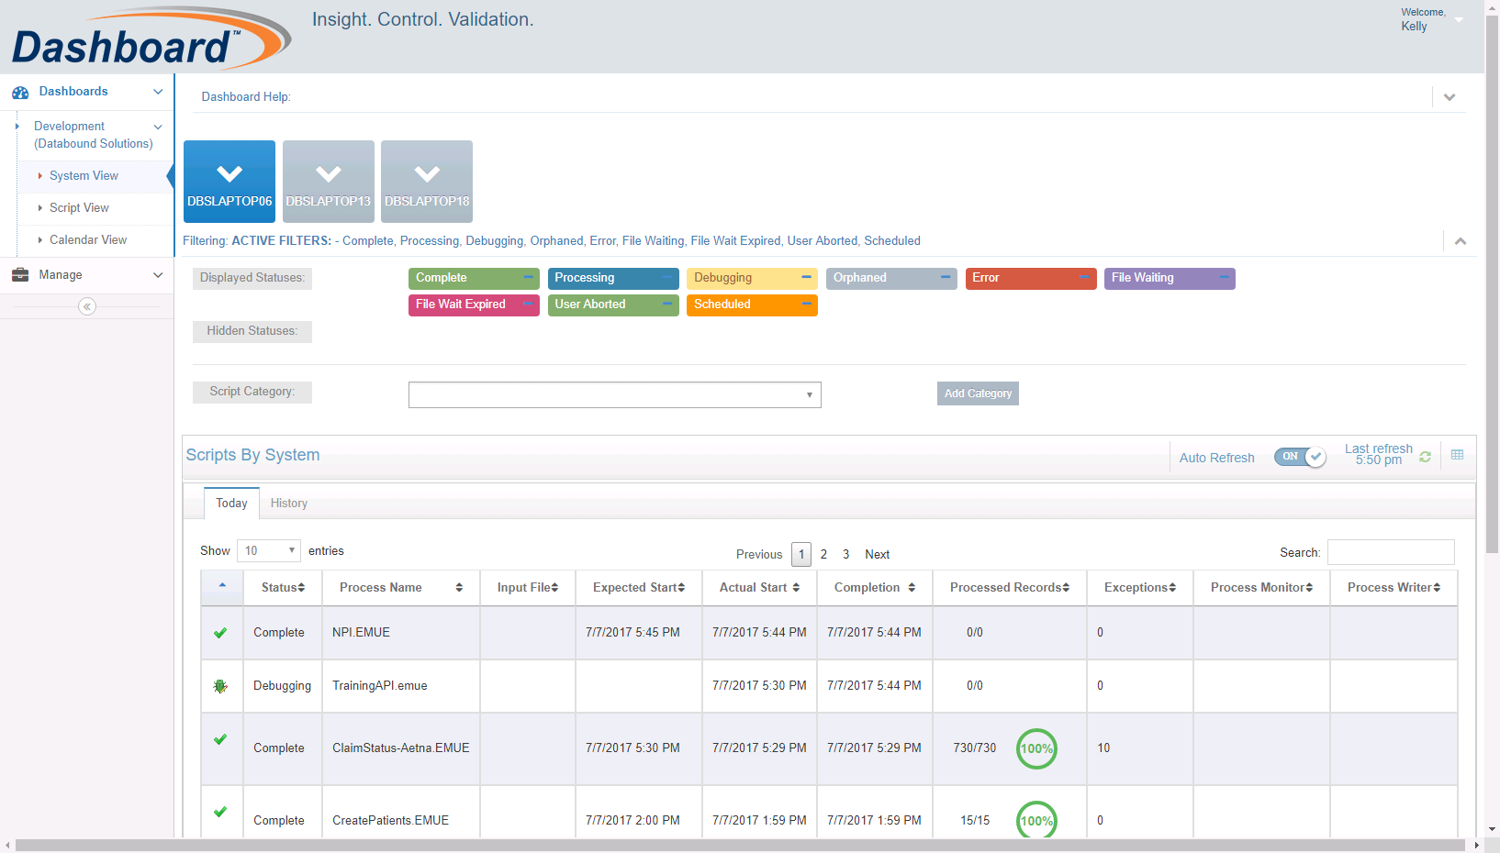Switch to the Today tab
1500x853 pixels.
(x=231, y=503)
